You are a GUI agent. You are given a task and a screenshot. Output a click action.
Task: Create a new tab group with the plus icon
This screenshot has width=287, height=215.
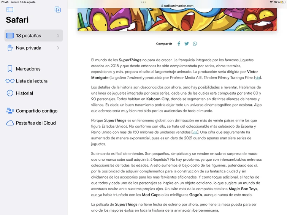click(x=58, y=9)
